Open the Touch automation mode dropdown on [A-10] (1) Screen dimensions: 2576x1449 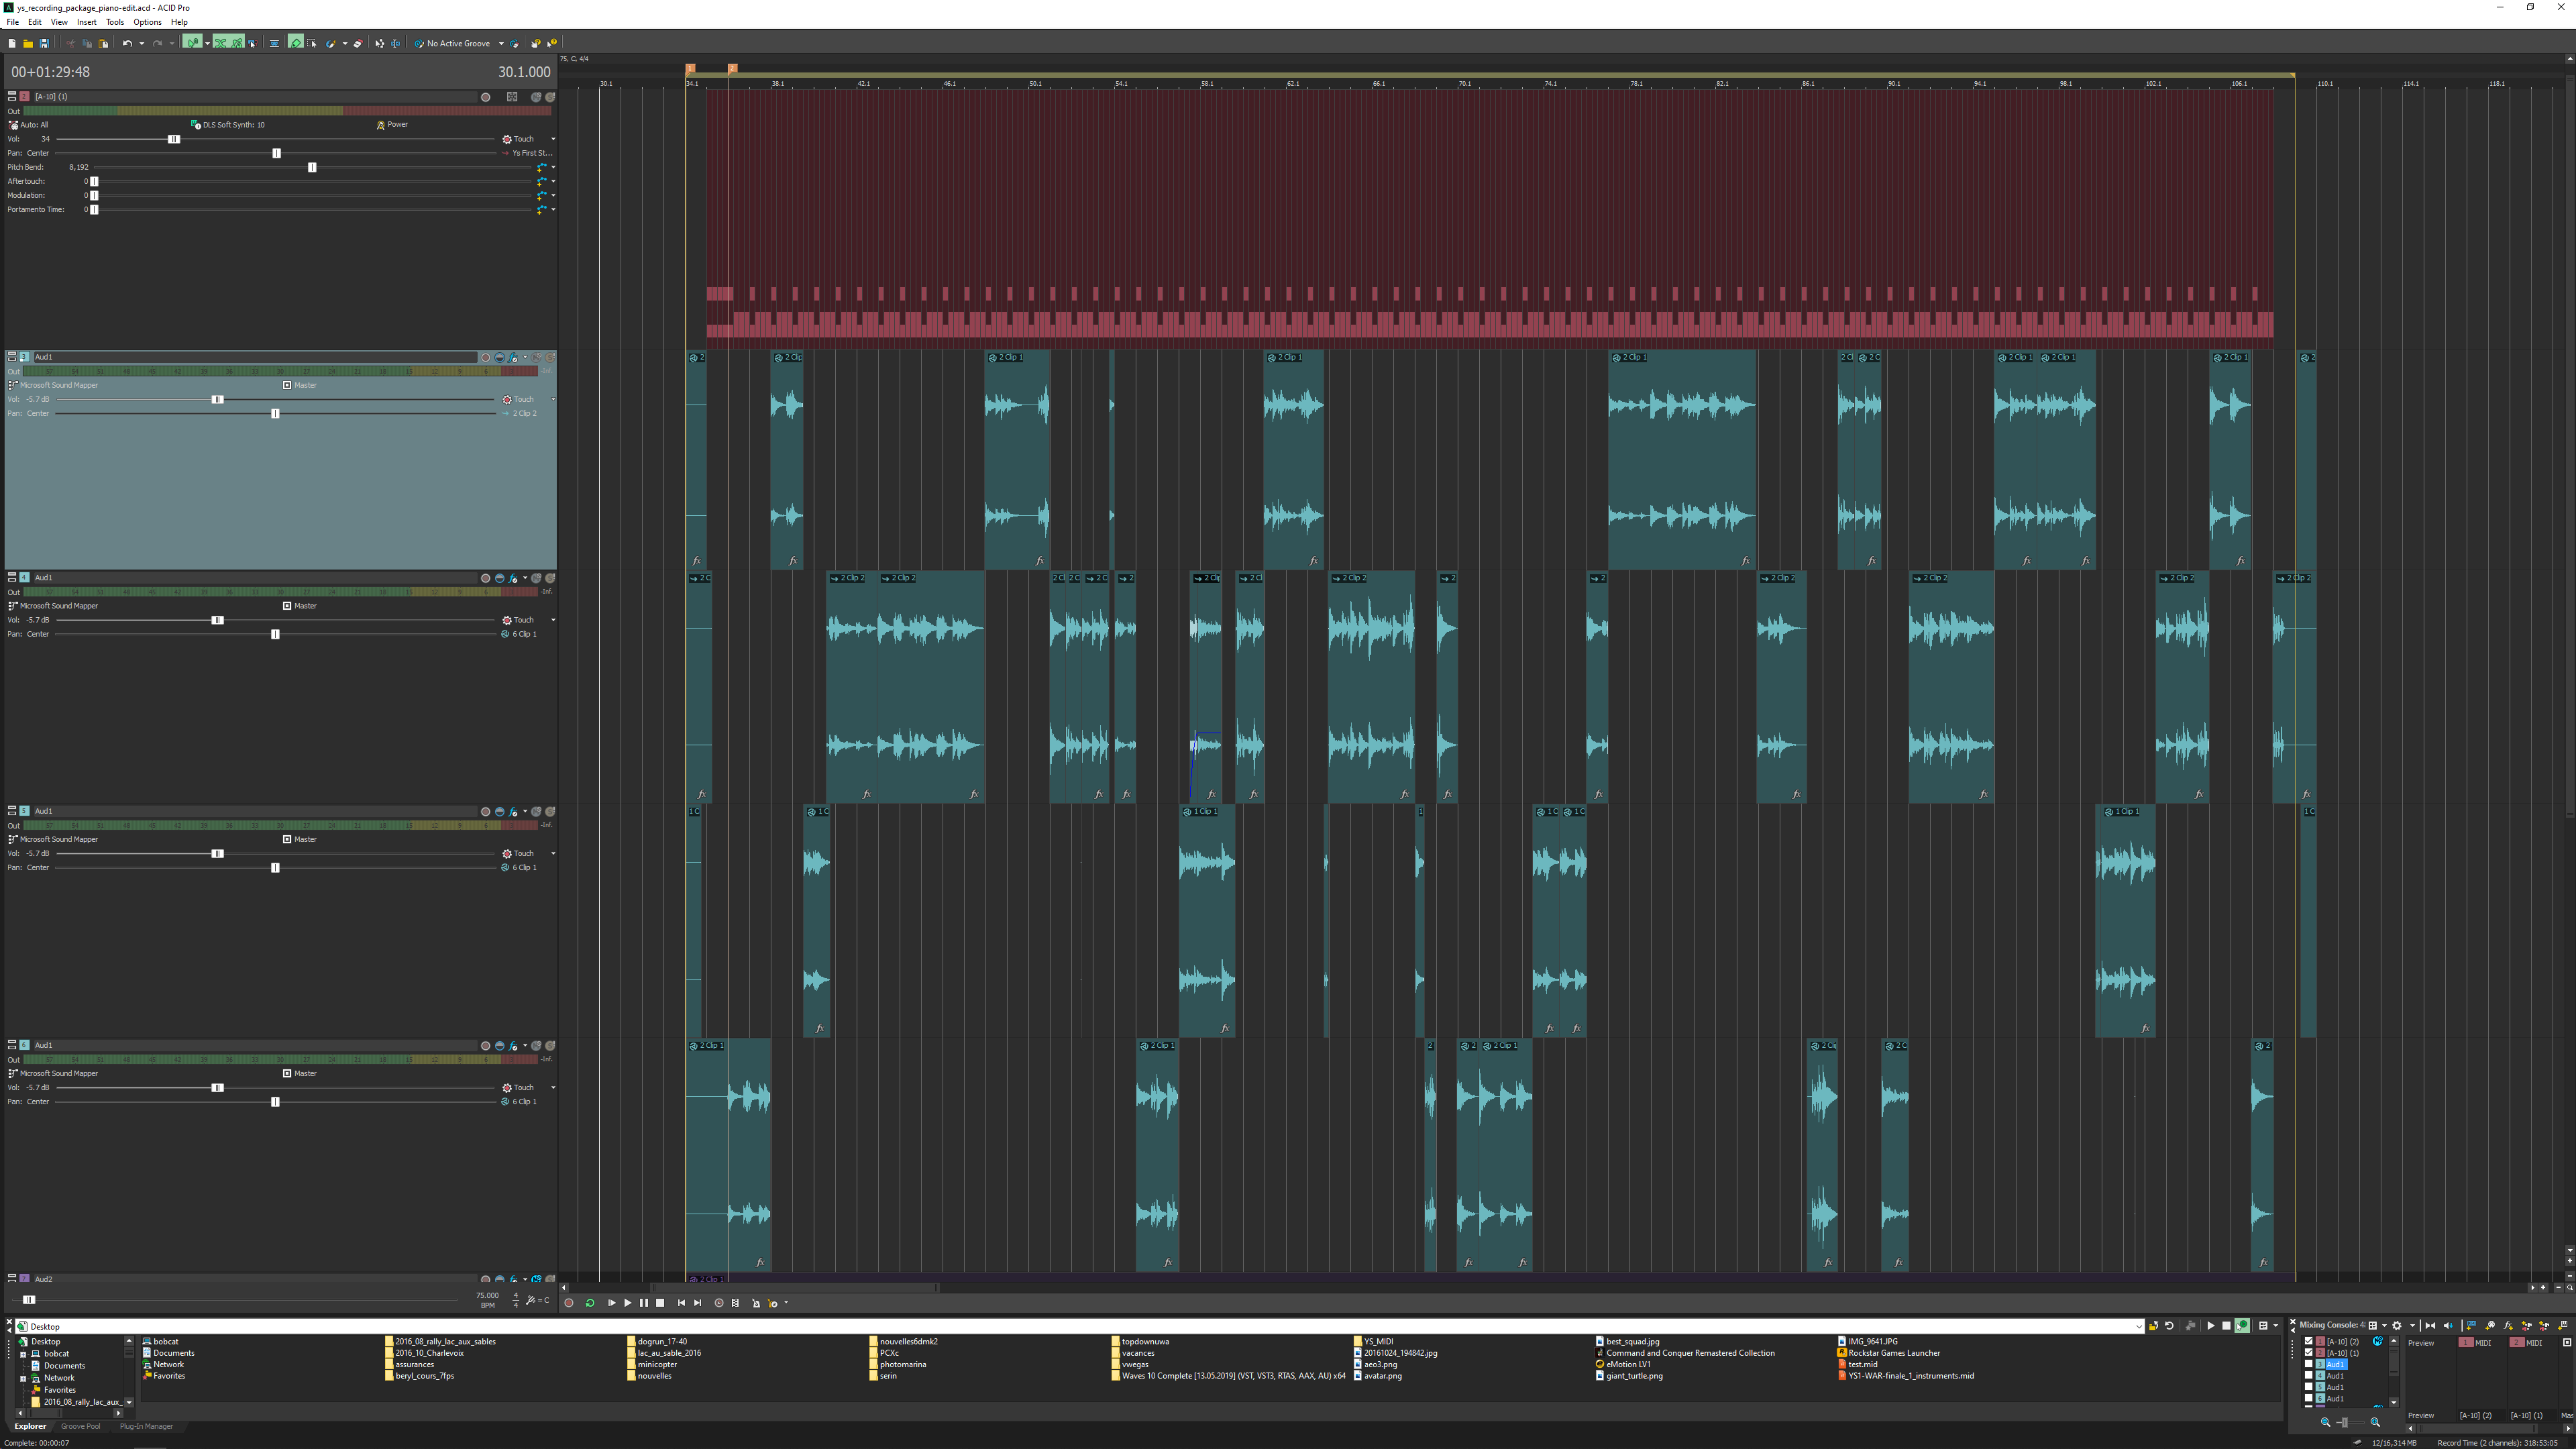[x=553, y=139]
